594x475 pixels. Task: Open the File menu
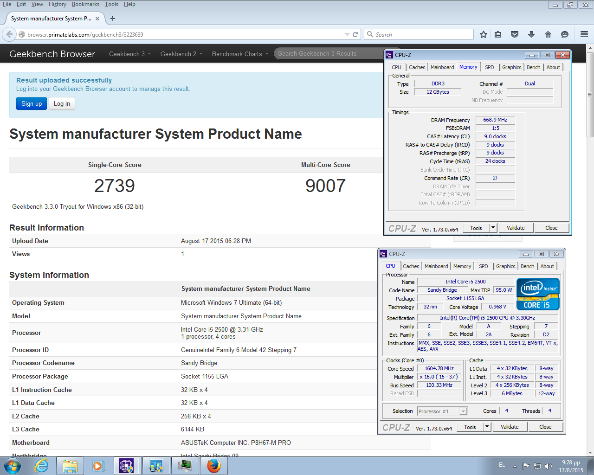point(7,4)
